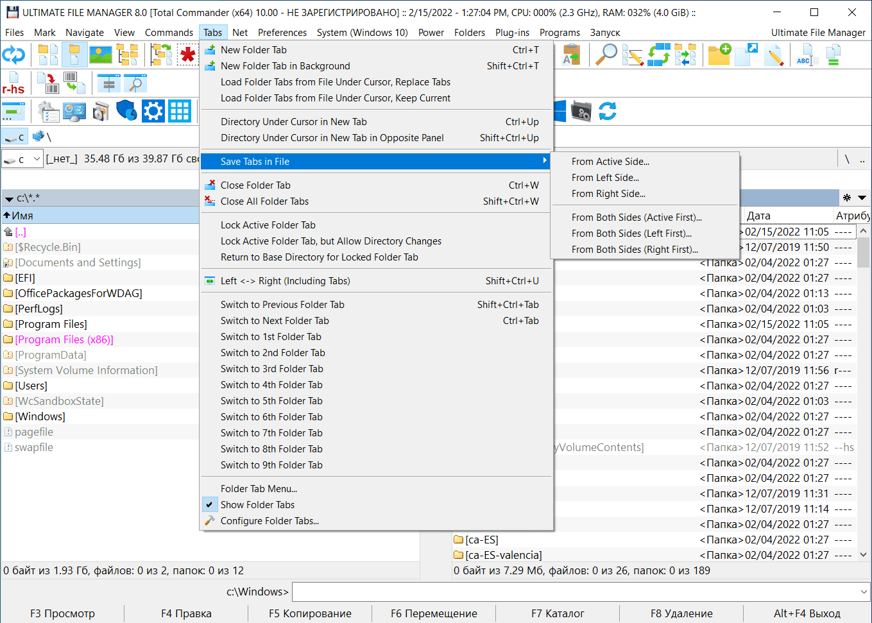The height and width of the screenshot is (623, 872).
Task: Open the blue gear Windows Settings icon
Action: [x=153, y=112]
